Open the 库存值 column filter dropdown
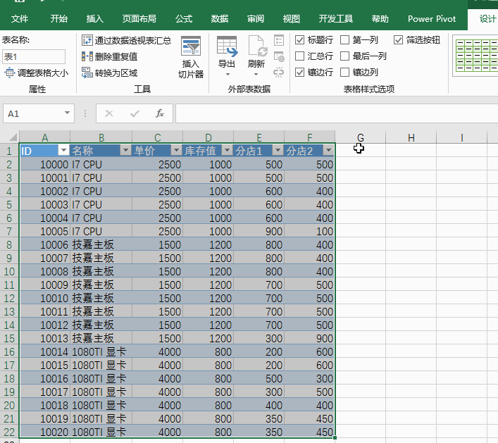This screenshot has height=443, width=498. point(227,150)
